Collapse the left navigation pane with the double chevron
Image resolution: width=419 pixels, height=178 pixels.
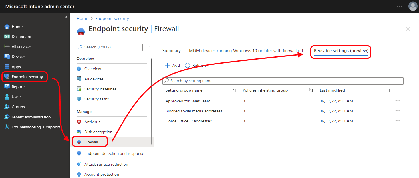pos(66,17)
